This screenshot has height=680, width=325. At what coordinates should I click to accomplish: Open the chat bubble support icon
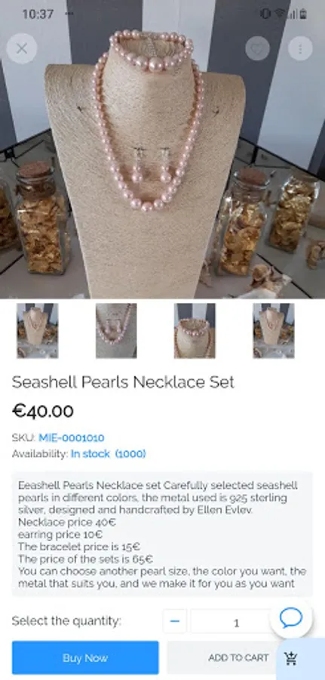click(291, 617)
